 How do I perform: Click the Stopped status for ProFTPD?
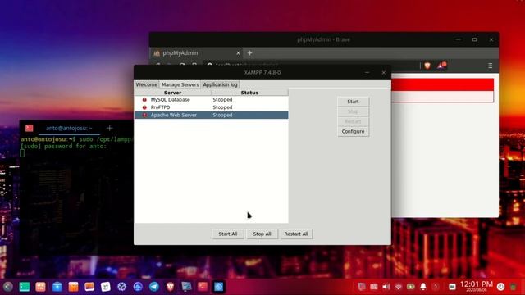point(222,107)
